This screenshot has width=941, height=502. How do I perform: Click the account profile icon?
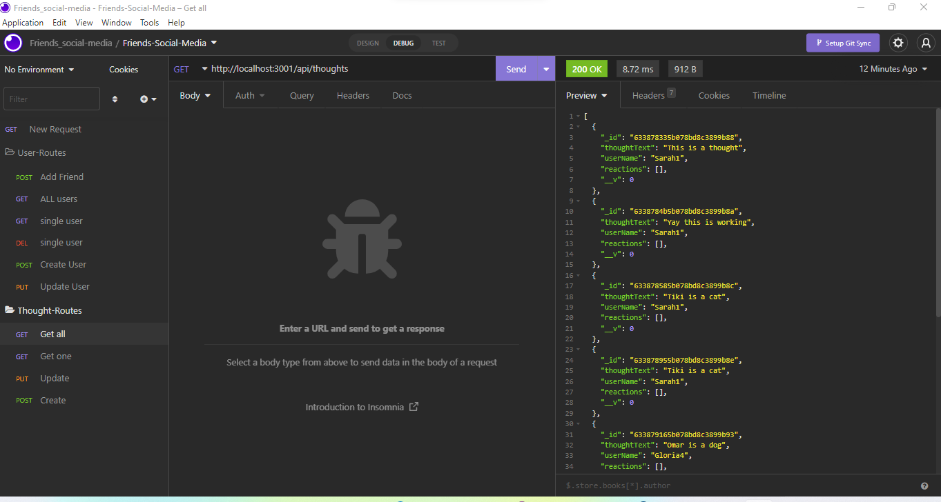point(925,43)
